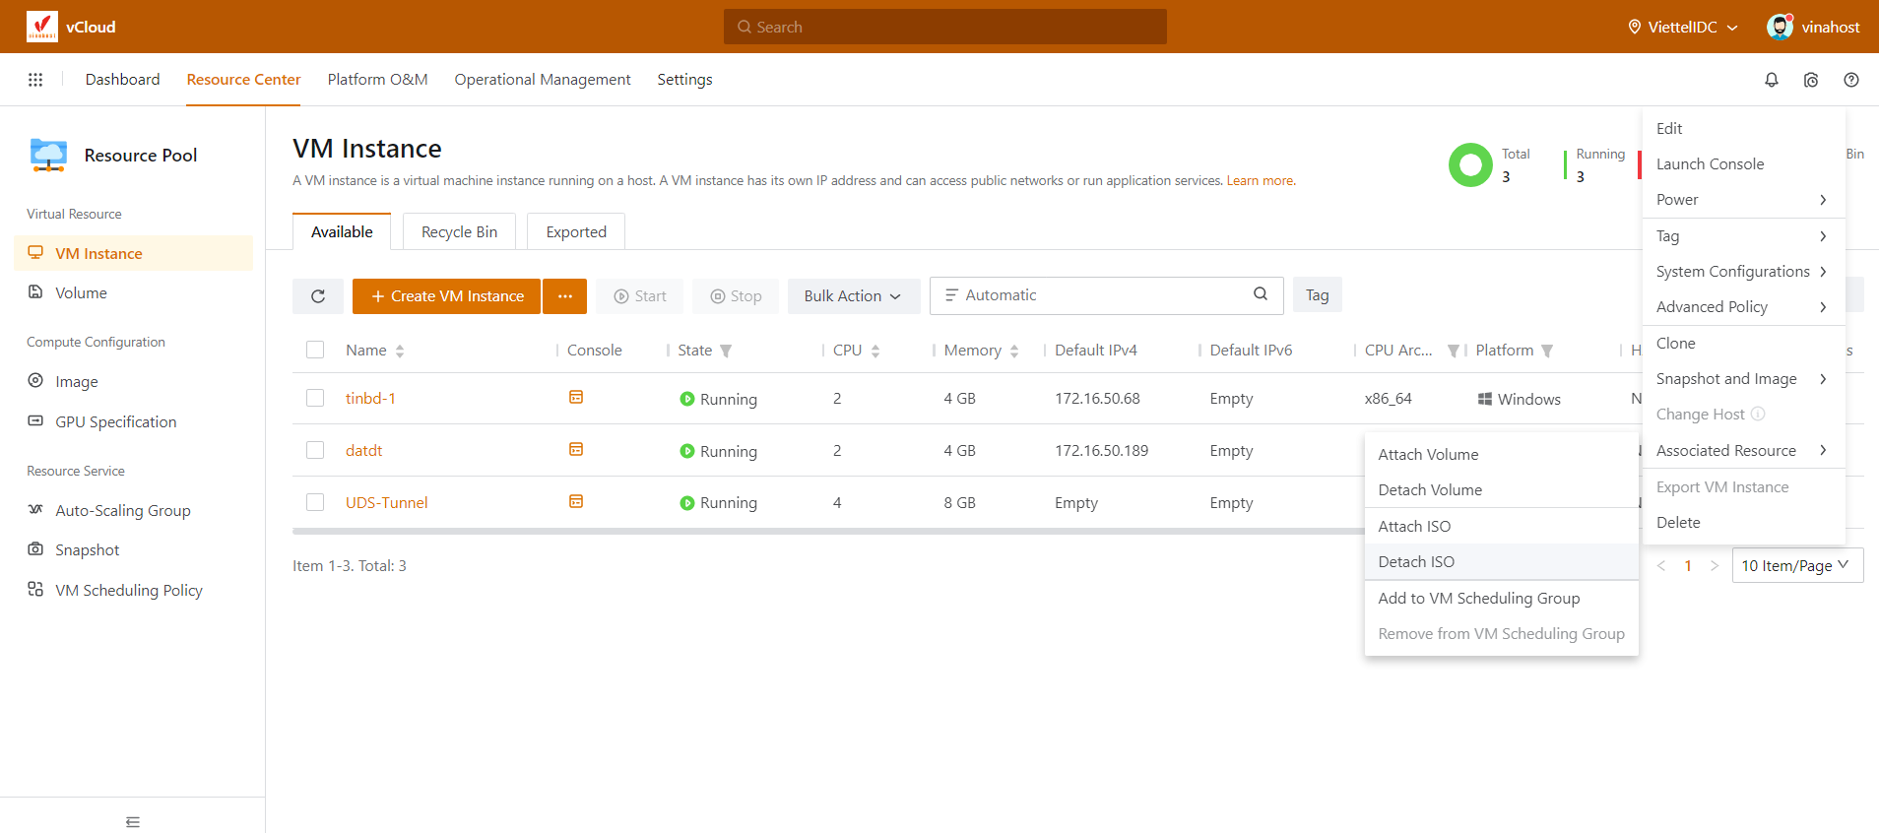Expand the 10 Item/Page selector
This screenshot has width=1879, height=833.
[x=1796, y=565]
